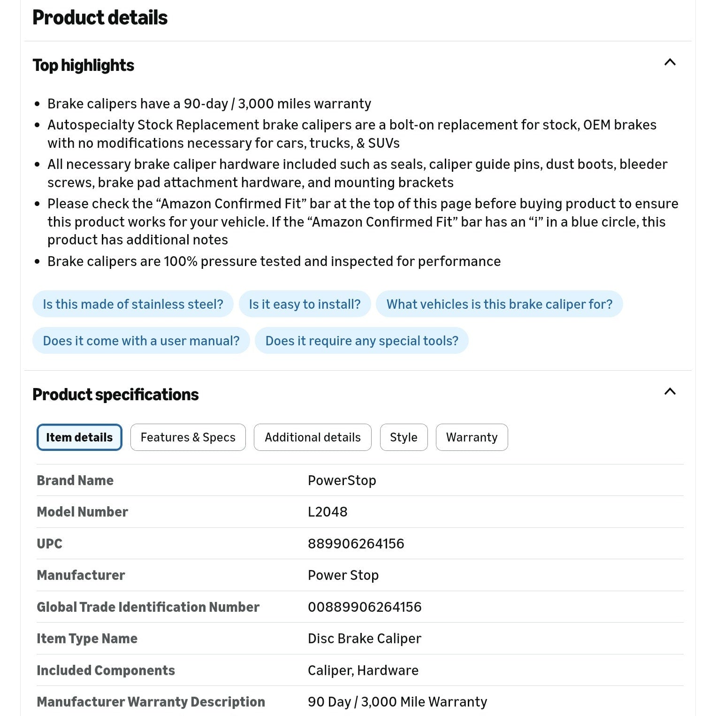Screen dimensions: 716x716
Task: Ask "Does it require any special tools?"
Action: (362, 341)
